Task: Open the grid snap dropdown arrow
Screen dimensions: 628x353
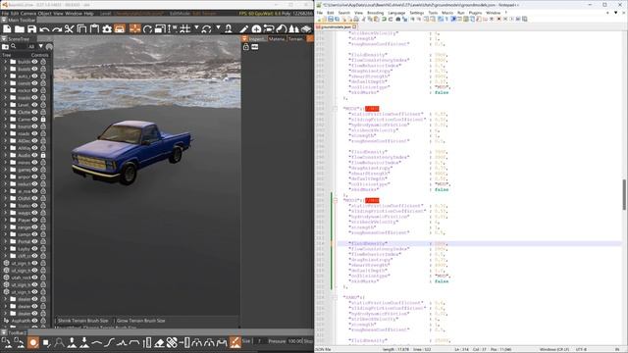Action: pyautogui.click(x=196, y=28)
